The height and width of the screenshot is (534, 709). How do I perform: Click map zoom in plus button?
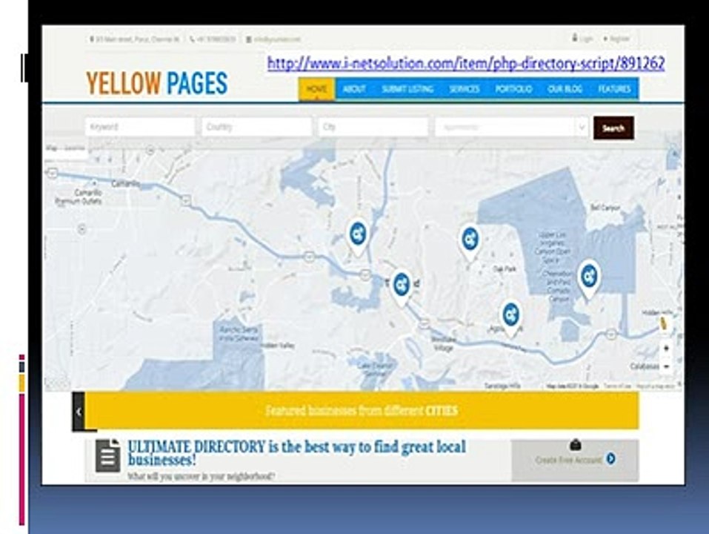click(x=666, y=349)
